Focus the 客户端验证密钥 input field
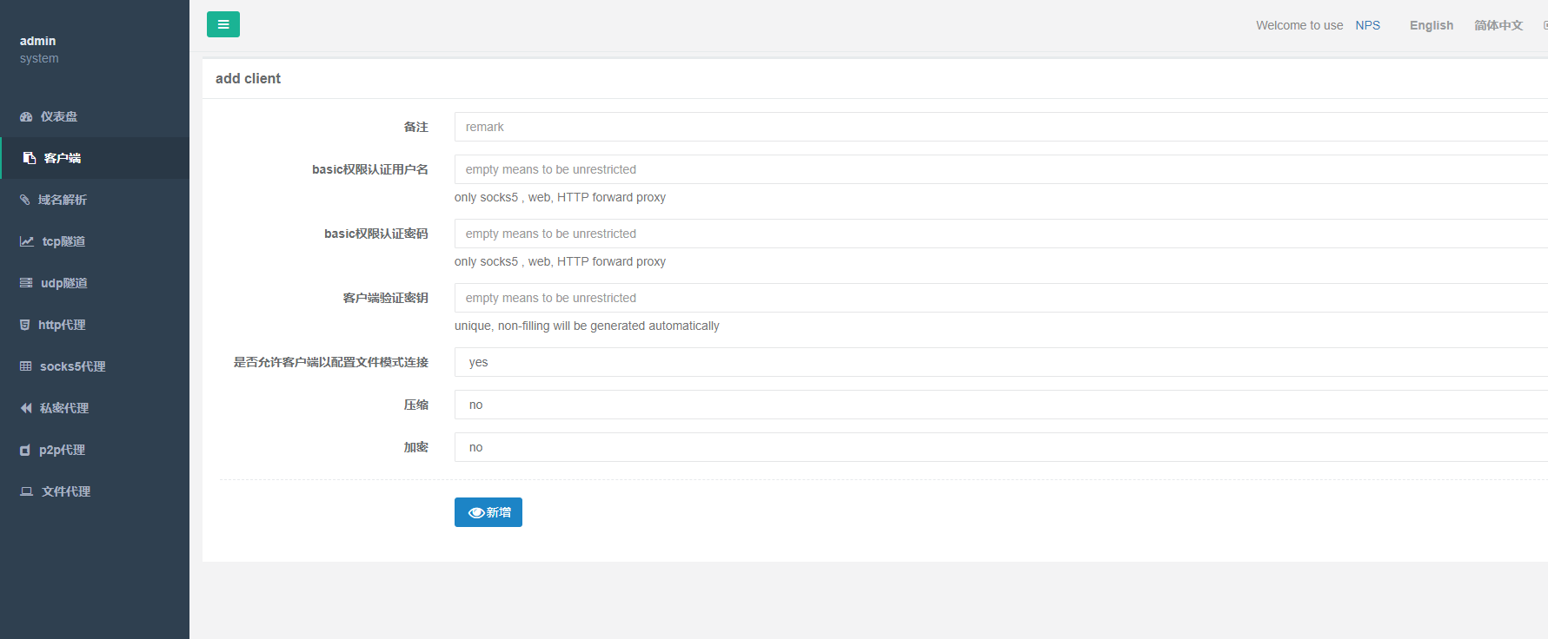 (1001, 298)
